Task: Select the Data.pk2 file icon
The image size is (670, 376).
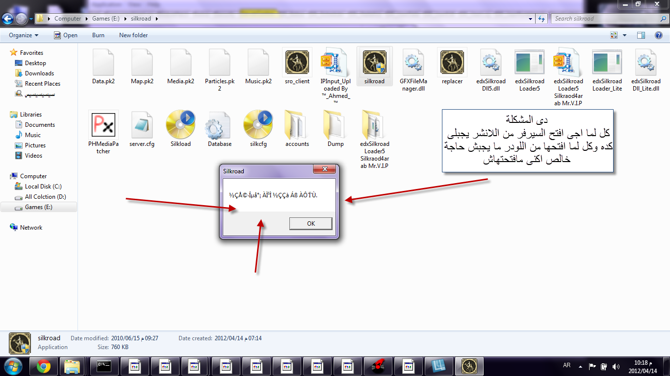Action: [x=103, y=62]
